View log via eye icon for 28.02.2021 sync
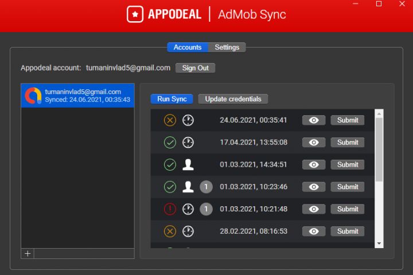The image size is (413, 275). point(314,231)
